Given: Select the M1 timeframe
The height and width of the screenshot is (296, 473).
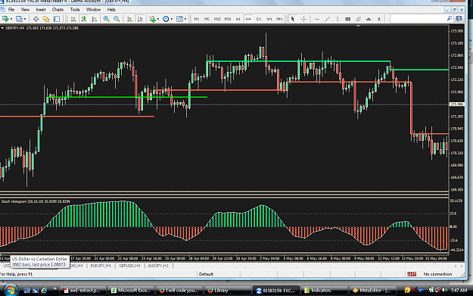Looking at the screenshot, I should click(196, 19).
